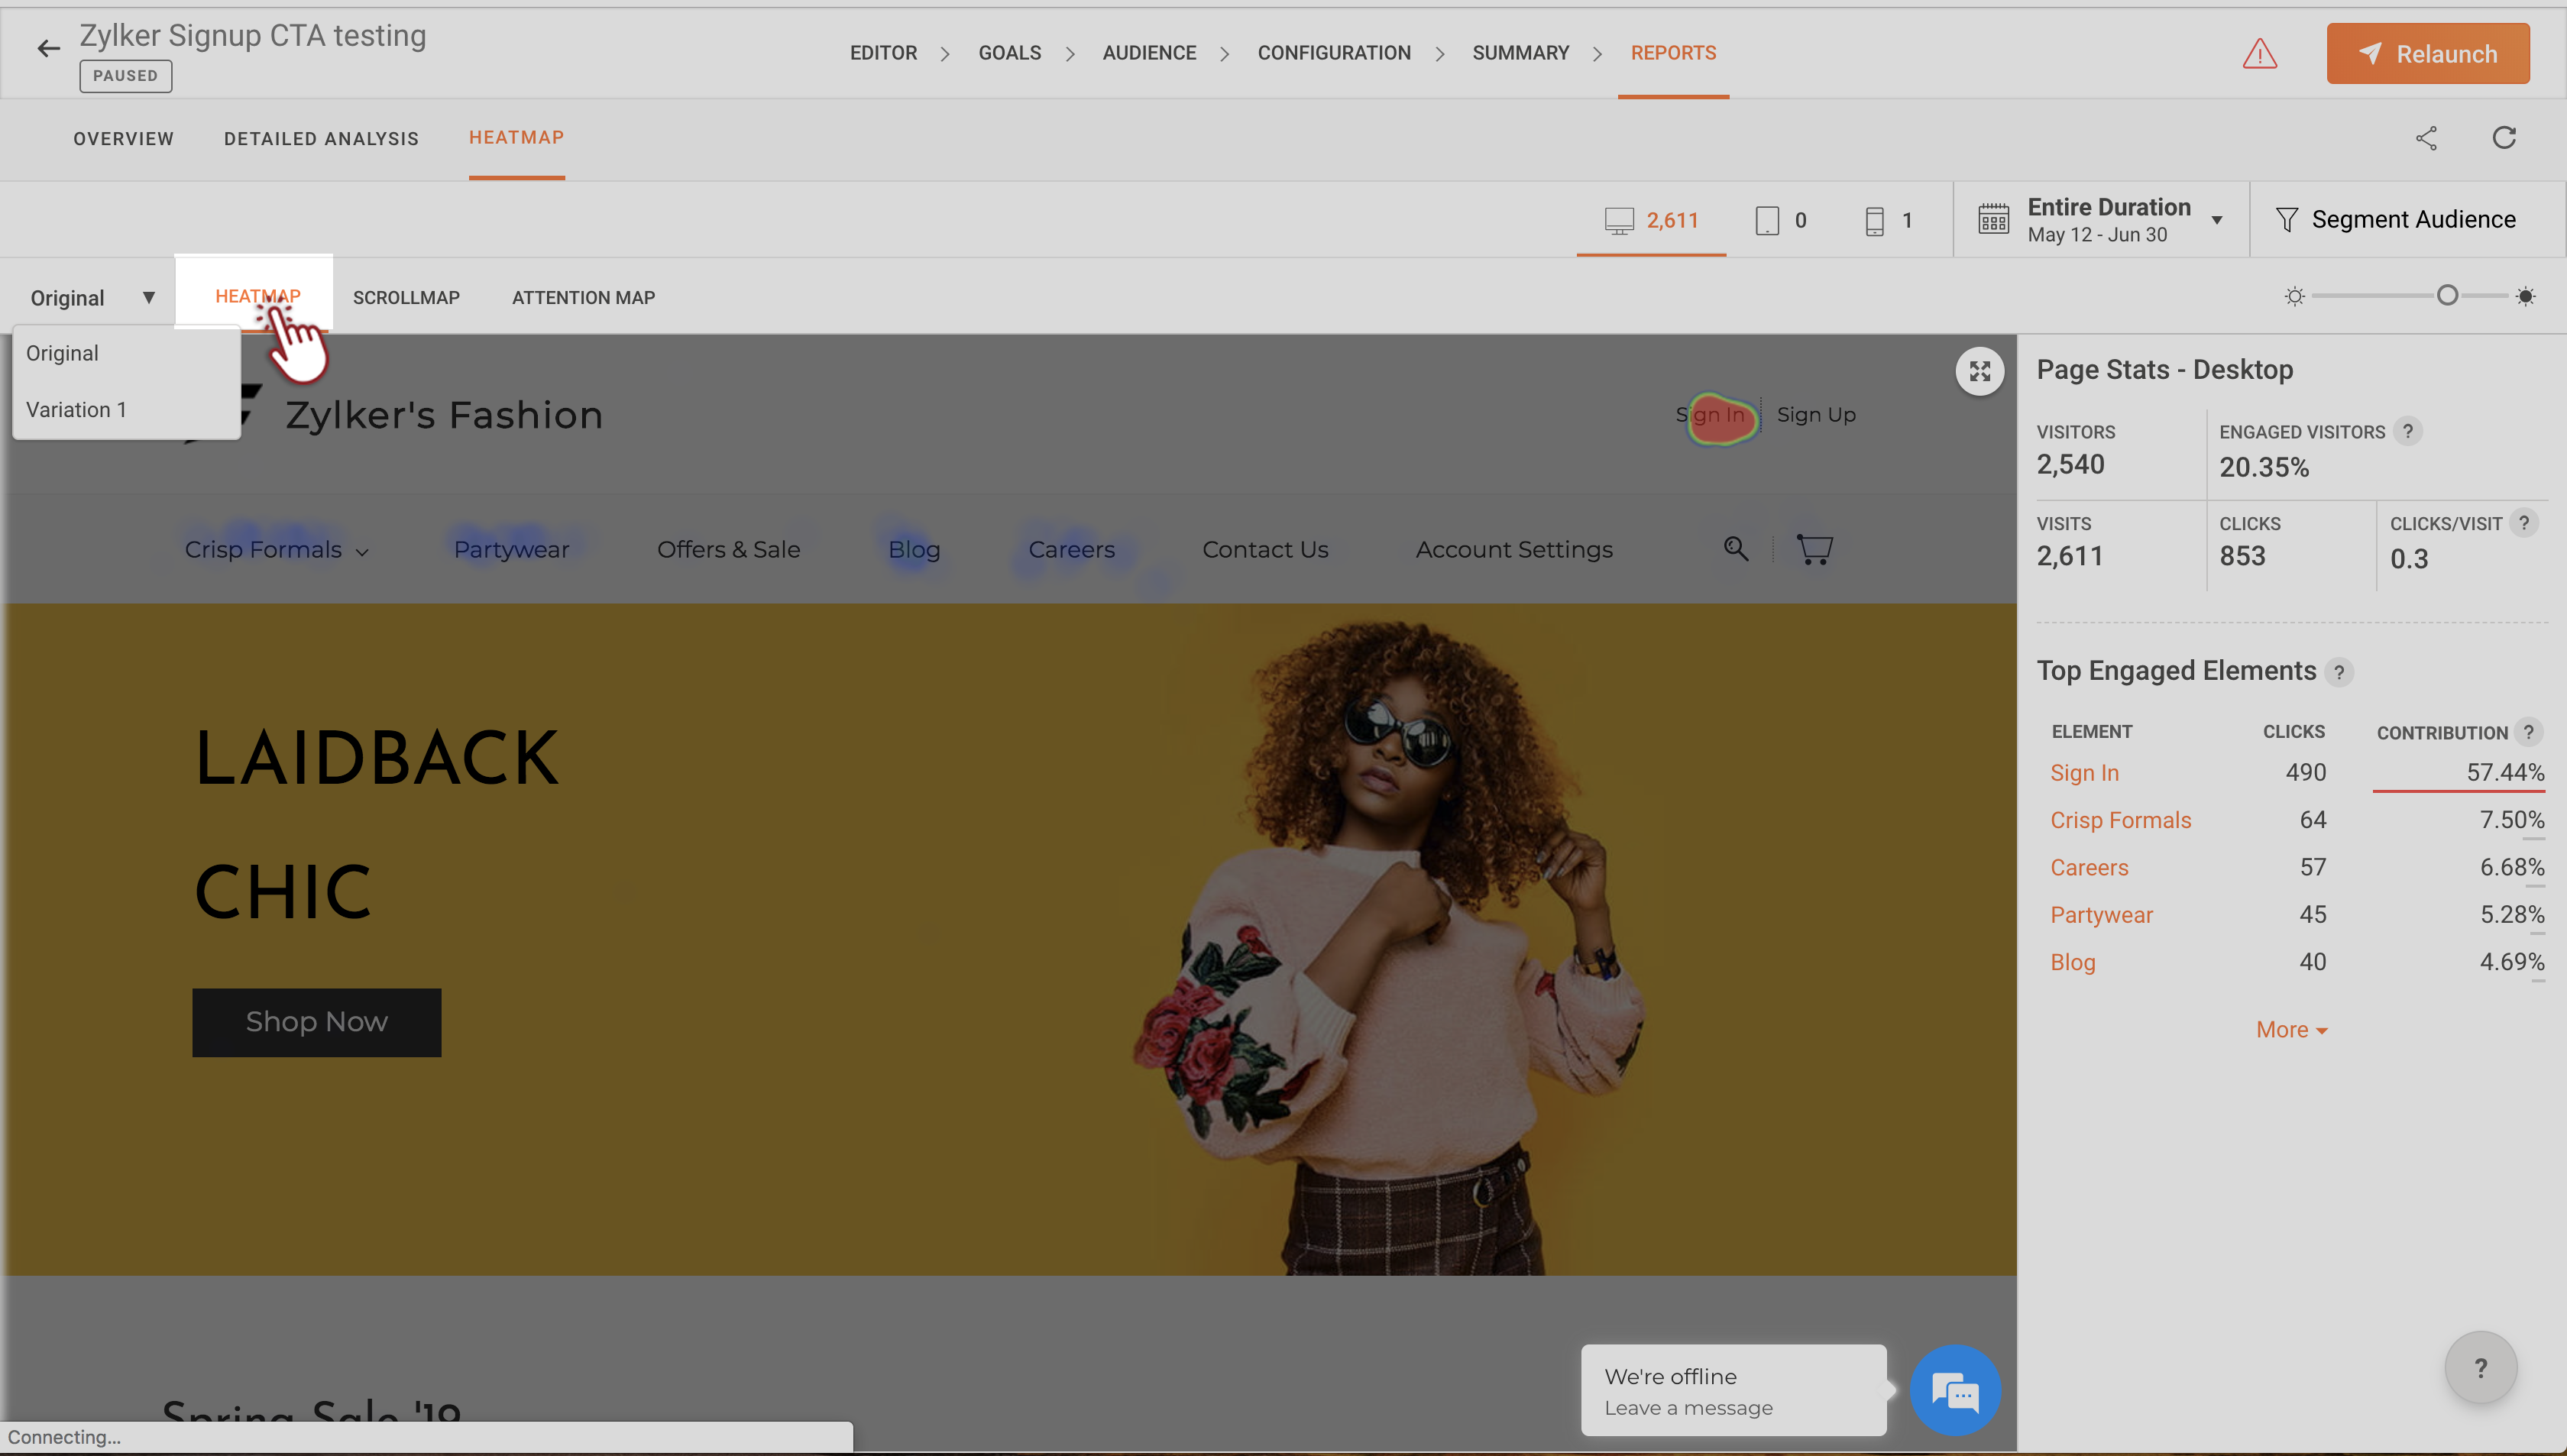The height and width of the screenshot is (1456, 2567).
Task: Select Variation 1 from dropdown list
Action: click(76, 410)
